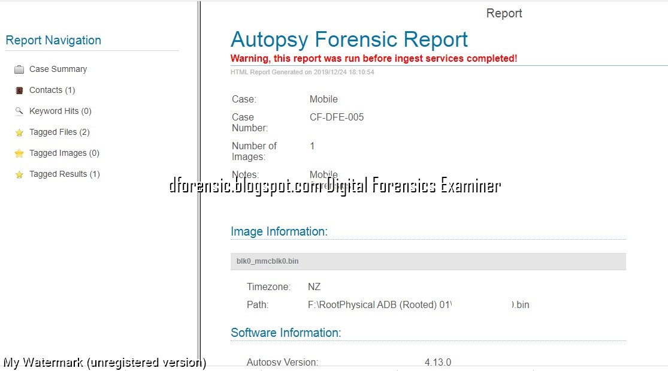Image resolution: width=668 pixels, height=371 pixels.
Task: Select the Autopsy Forensic Report title
Action: point(349,39)
